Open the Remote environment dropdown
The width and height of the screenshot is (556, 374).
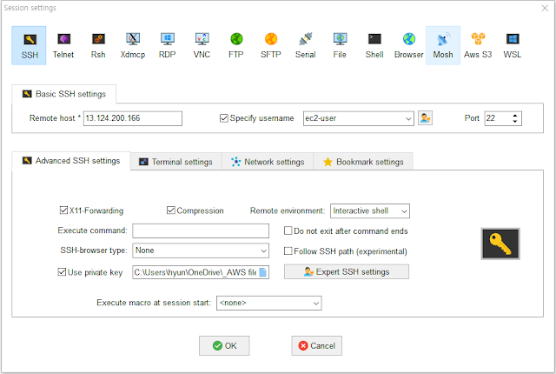click(x=404, y=211)
